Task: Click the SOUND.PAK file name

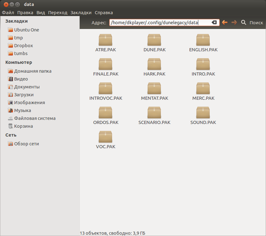Action: [203, 122]
